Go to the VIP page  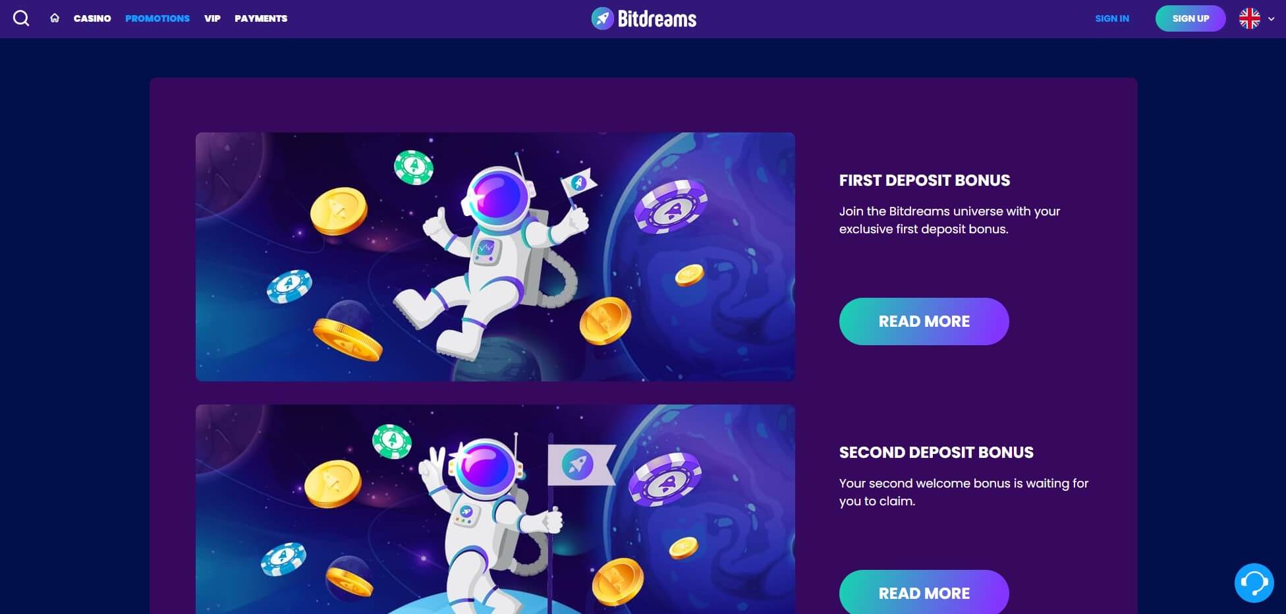point(212,18)
